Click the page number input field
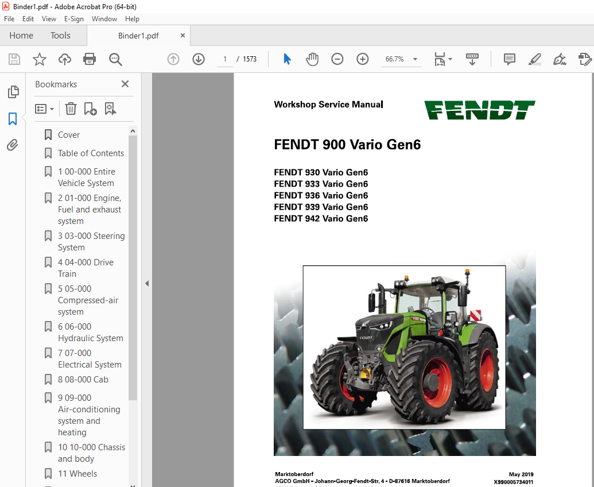 tap(225, 59)
